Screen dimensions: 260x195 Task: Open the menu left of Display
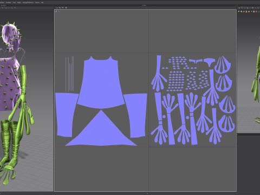(x=14, y=2)
